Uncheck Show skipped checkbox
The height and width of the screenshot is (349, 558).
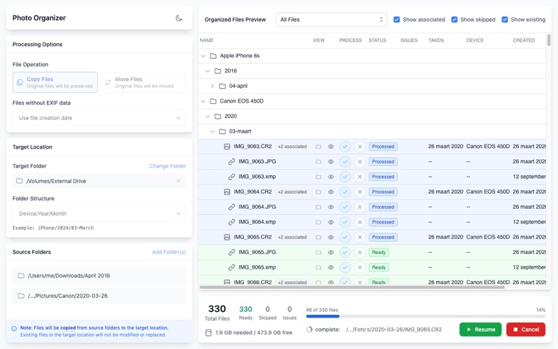point(454,20)
